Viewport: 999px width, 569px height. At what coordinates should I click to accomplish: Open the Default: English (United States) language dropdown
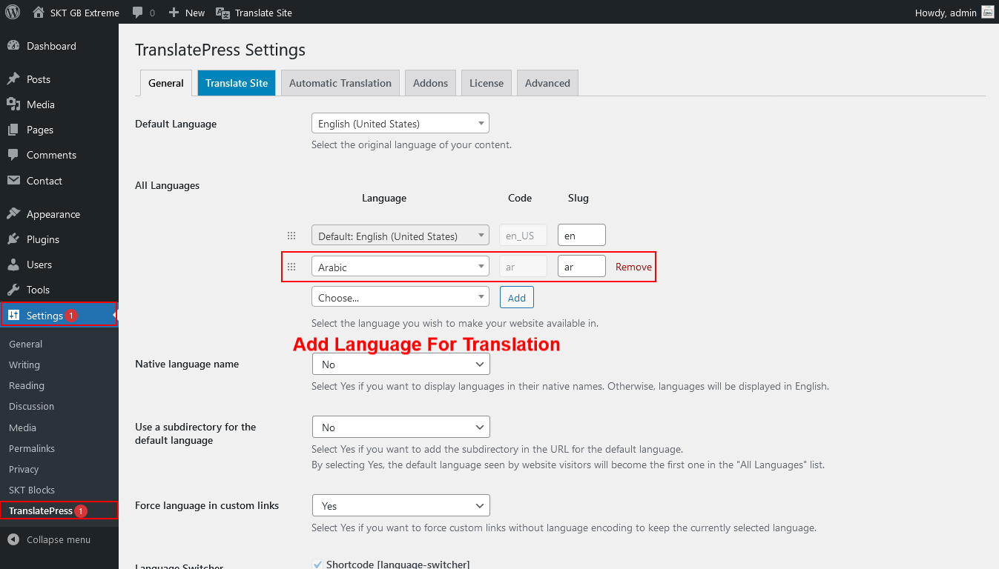coord(400,235)
